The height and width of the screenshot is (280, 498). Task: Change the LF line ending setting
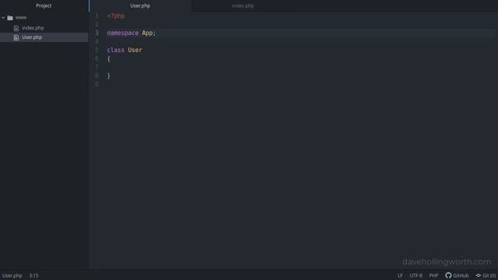400,275
